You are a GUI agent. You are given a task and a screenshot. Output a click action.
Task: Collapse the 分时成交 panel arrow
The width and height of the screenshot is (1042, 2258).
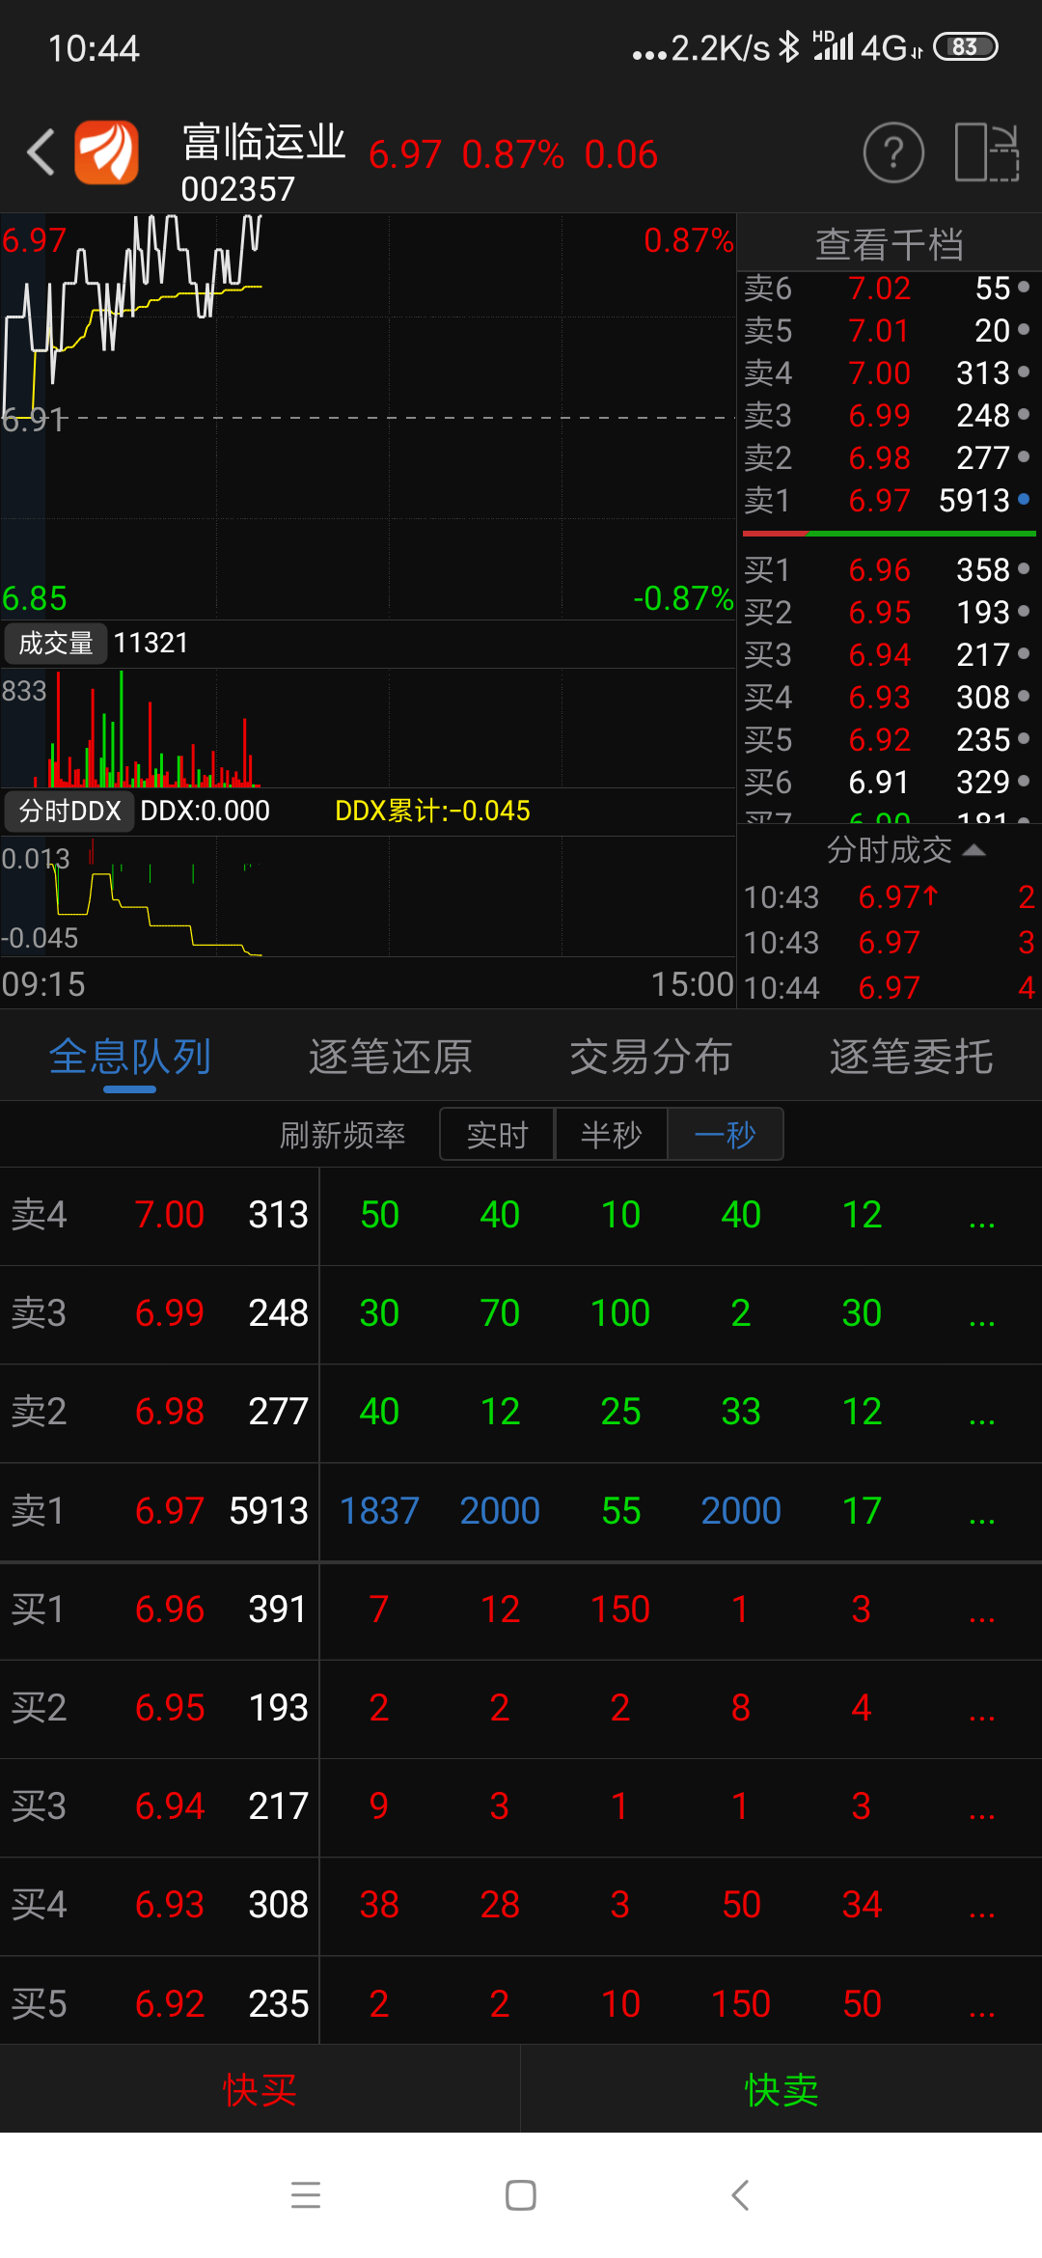(974, 850)
